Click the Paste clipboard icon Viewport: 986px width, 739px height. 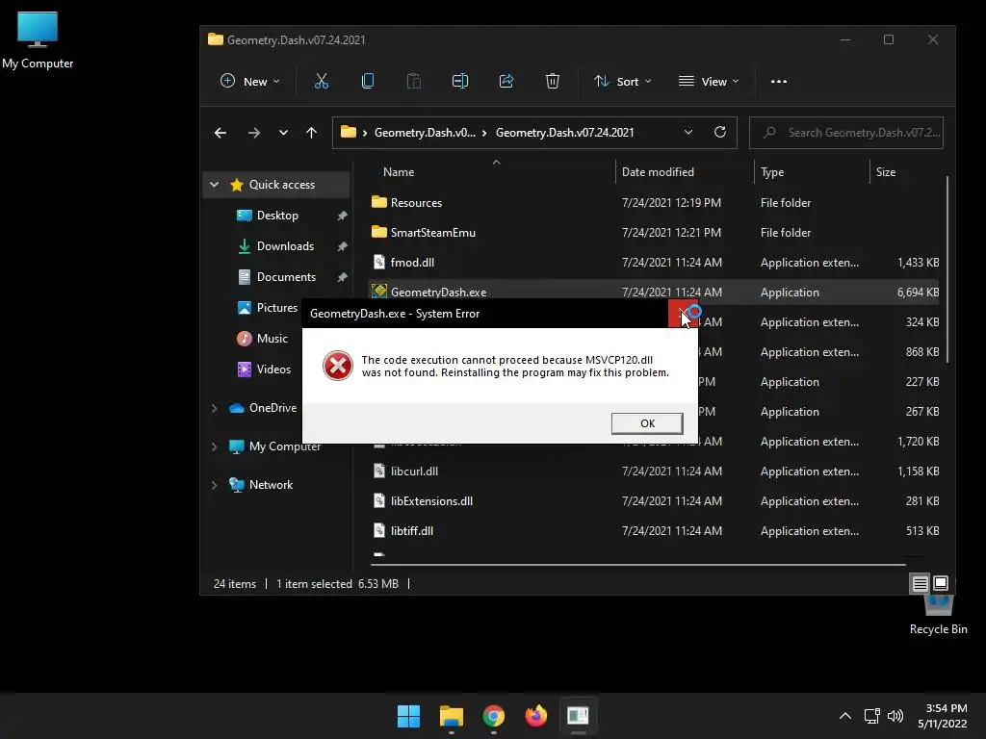pyautogui.click(x=414, y=81)
